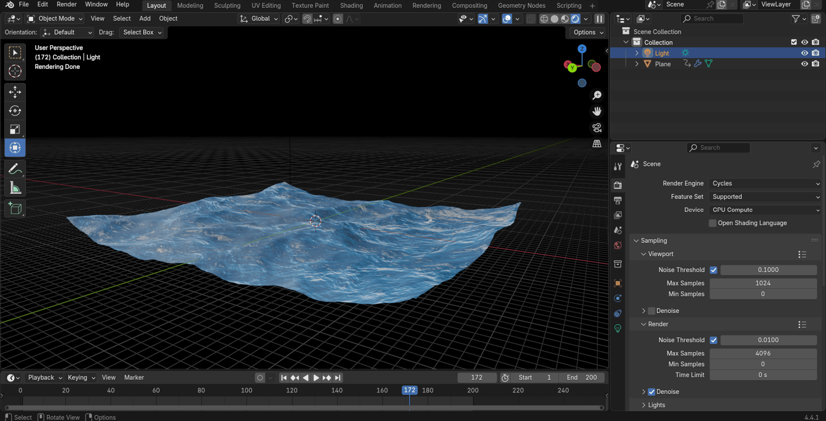Open the Device dropdown
This screenshot has width=826, height=421.
click(x=765, y=210)
